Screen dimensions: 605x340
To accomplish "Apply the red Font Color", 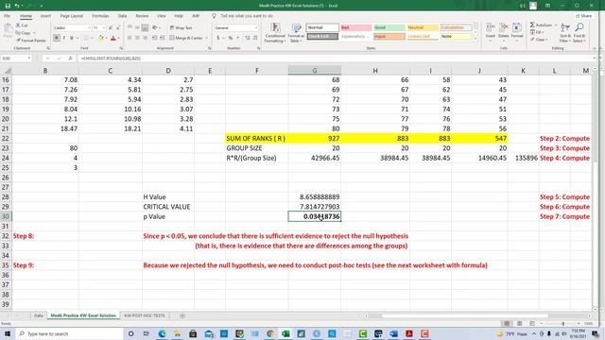I will pyautogui.click(x=113, y=38).
